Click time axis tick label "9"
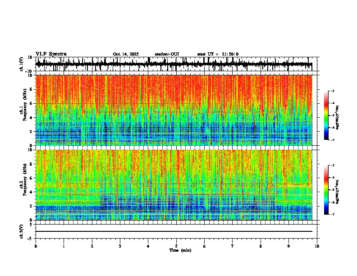This screenshot has height=276, width=357. pyautogui.click(x=288, y=246)
